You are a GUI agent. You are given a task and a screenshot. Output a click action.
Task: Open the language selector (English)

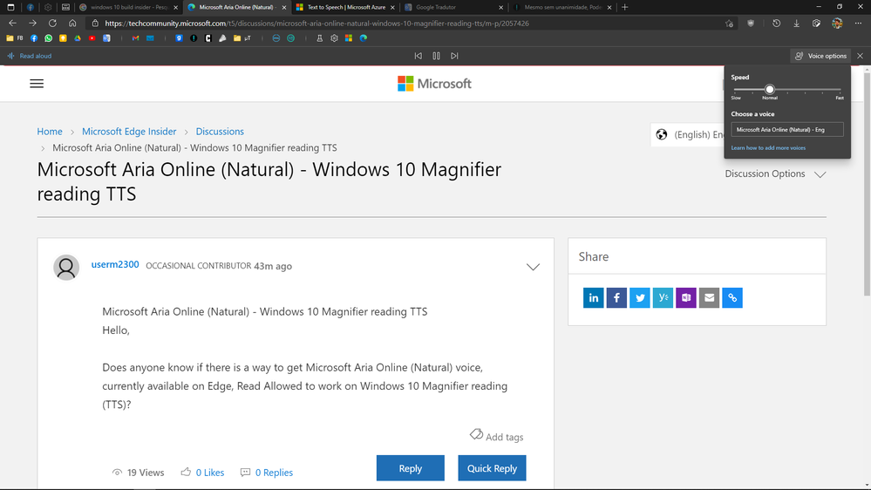pyautogui.click(x=688, y=134)
